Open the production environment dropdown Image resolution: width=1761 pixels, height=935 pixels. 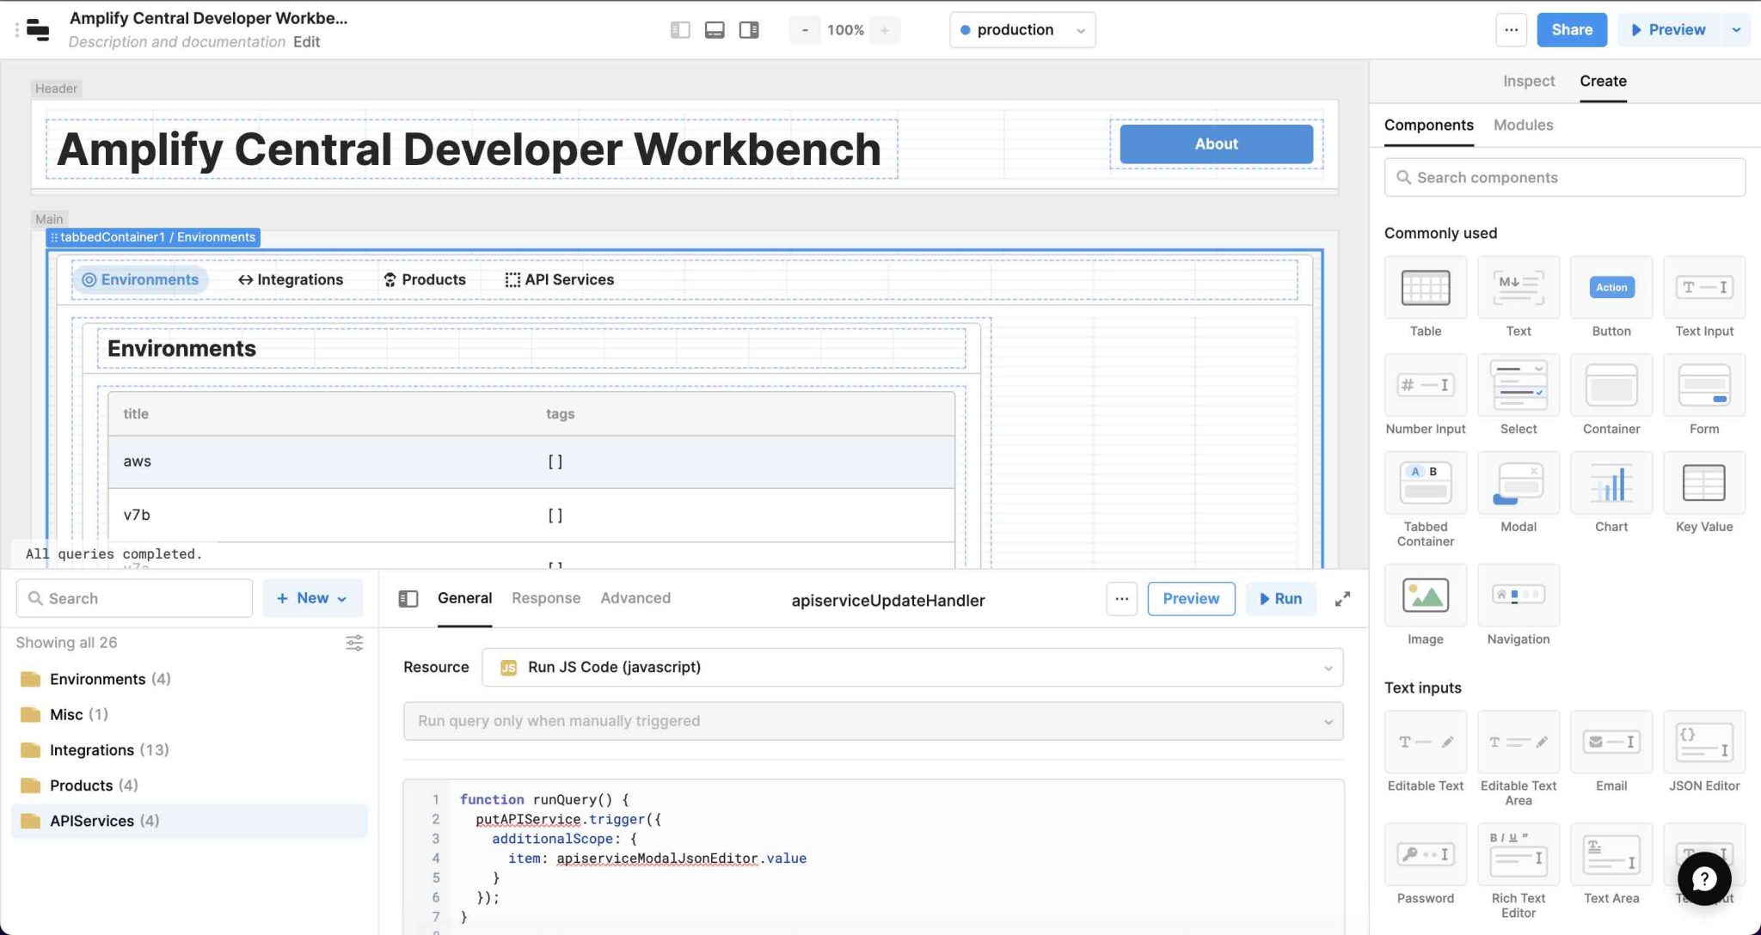pos(1022,29)
